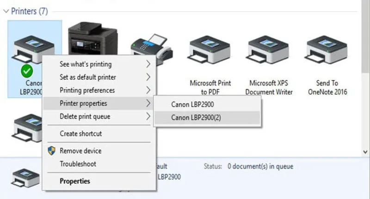Select the printer icon in the second row
This screenshot has width=370, height=199.
coord(27,128)
